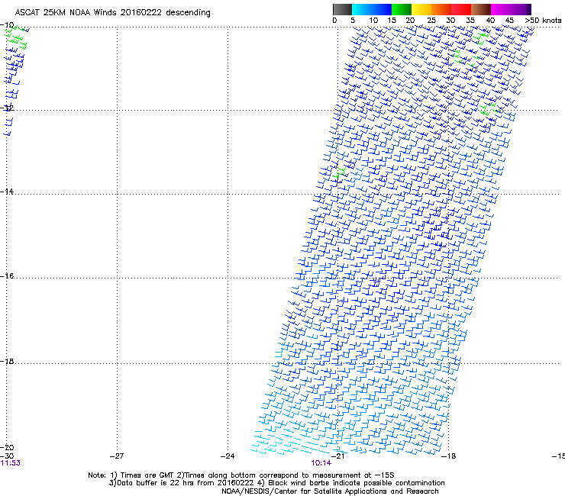Click the '-24' longitude axis label
Viewport: 565px width, 496px height.
pyautogui.click(x=228, y=456)
